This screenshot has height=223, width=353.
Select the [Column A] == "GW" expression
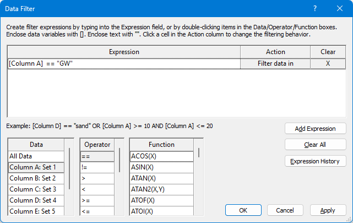pos(124,63)
